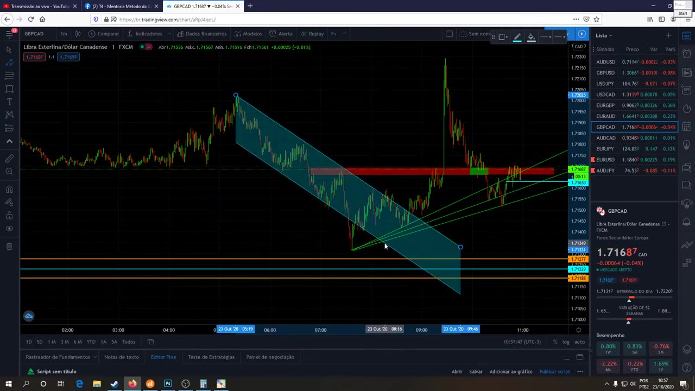Pick line color pencil in floating toolbar
The width and height of the screenshot is (695, 391).
(517, 37)
